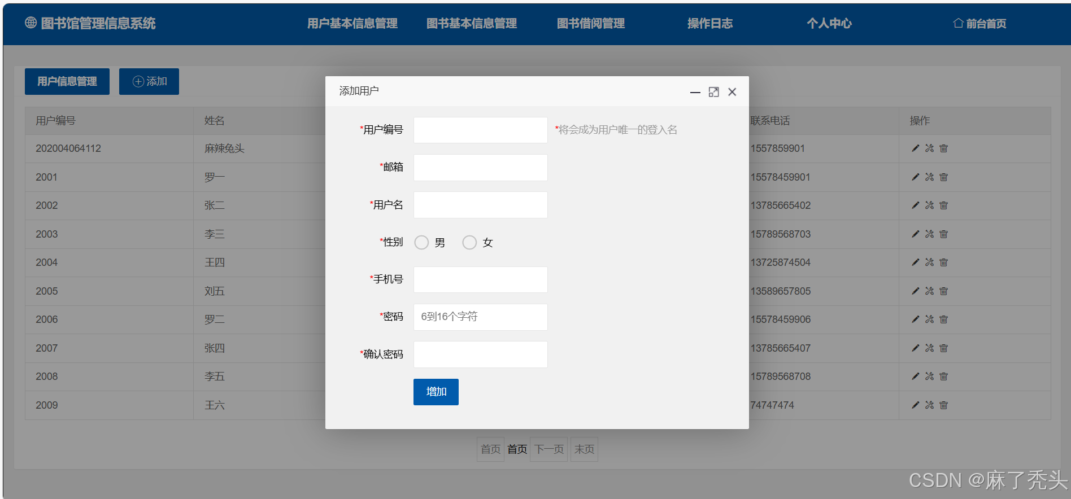
Task: Click the pencil icon in row 2004
Action: 915,262
